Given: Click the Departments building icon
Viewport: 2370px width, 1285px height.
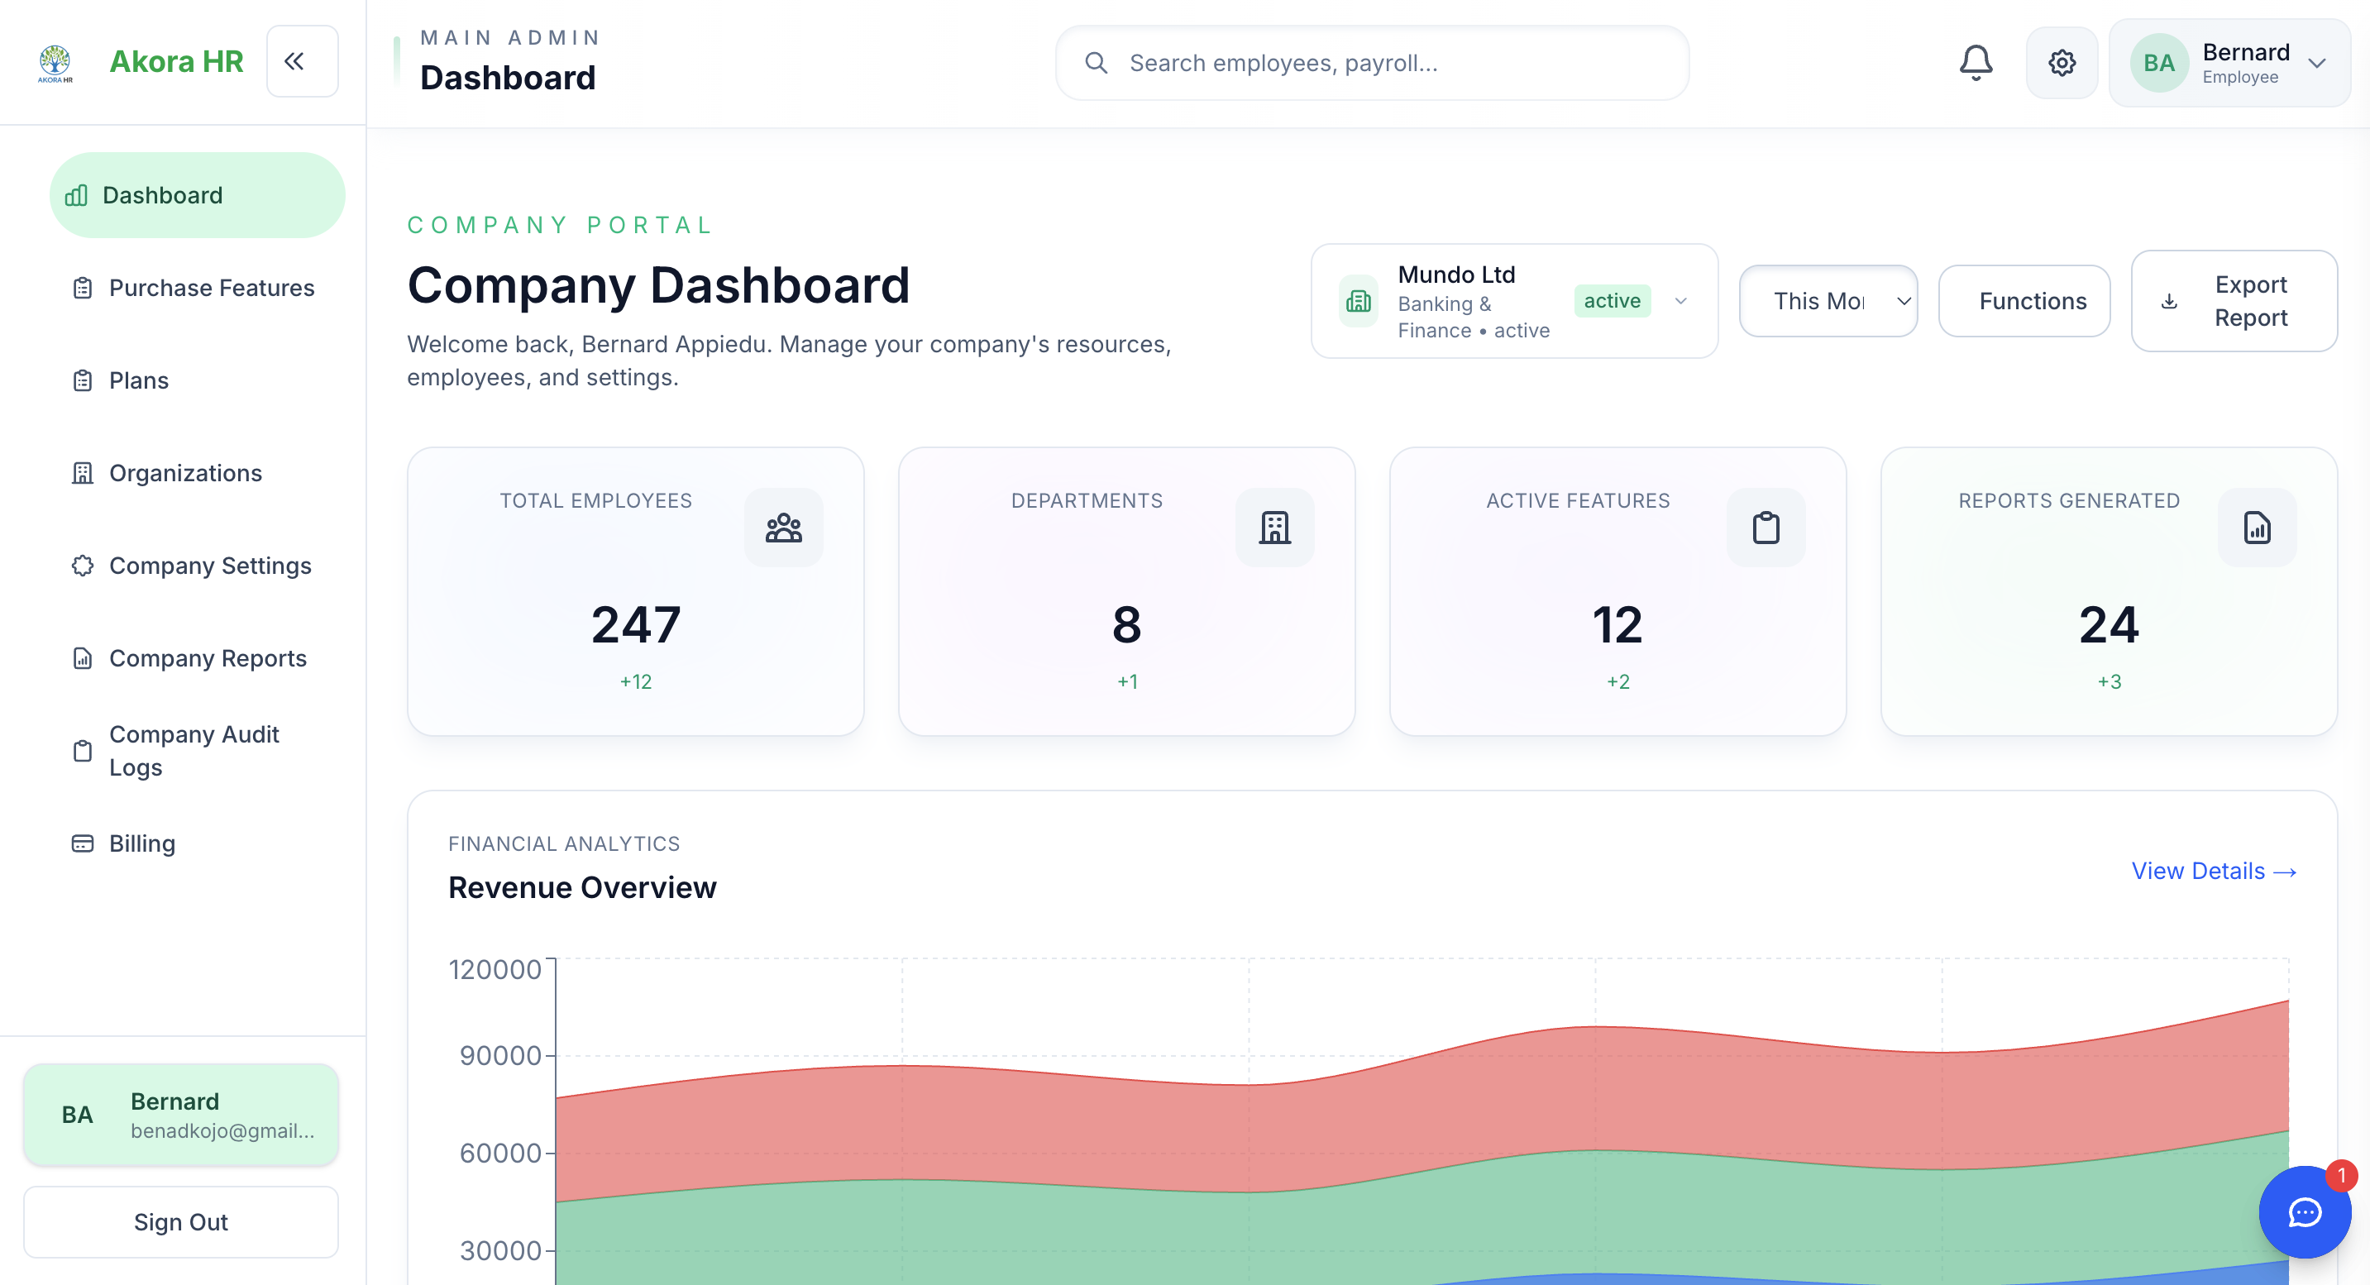Looking at the screenshot, I should tap(1274, 527).
